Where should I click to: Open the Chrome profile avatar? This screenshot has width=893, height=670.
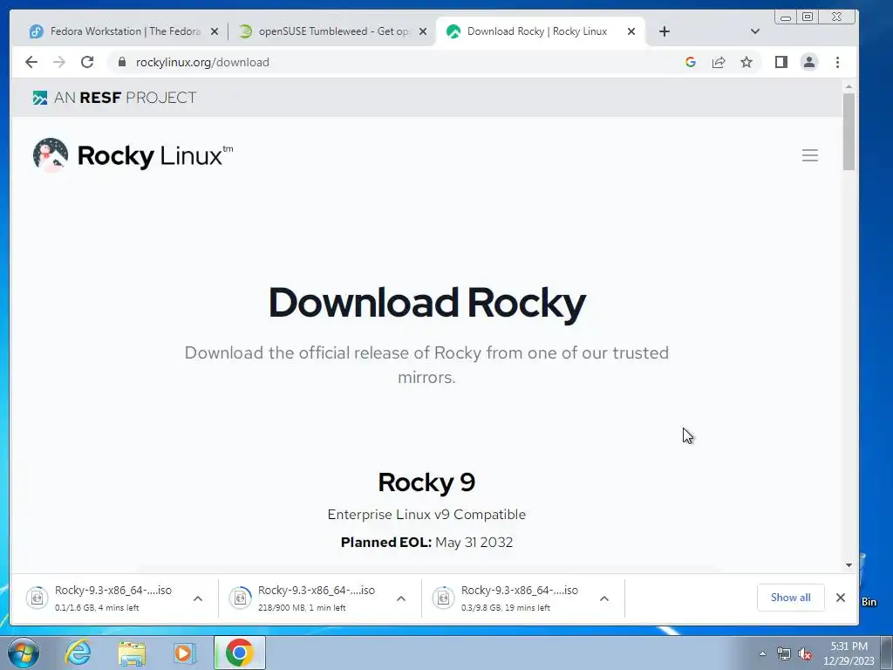tap(808, 62)
